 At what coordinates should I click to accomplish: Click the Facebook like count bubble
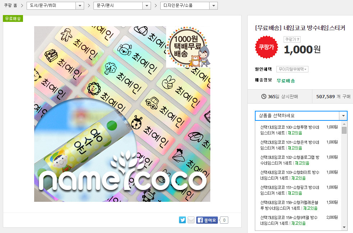tap(224, 220)
